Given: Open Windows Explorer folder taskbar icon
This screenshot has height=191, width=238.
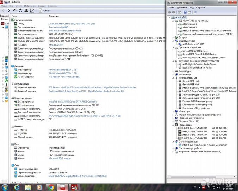Looking at the screenshot, I should 28,187.
